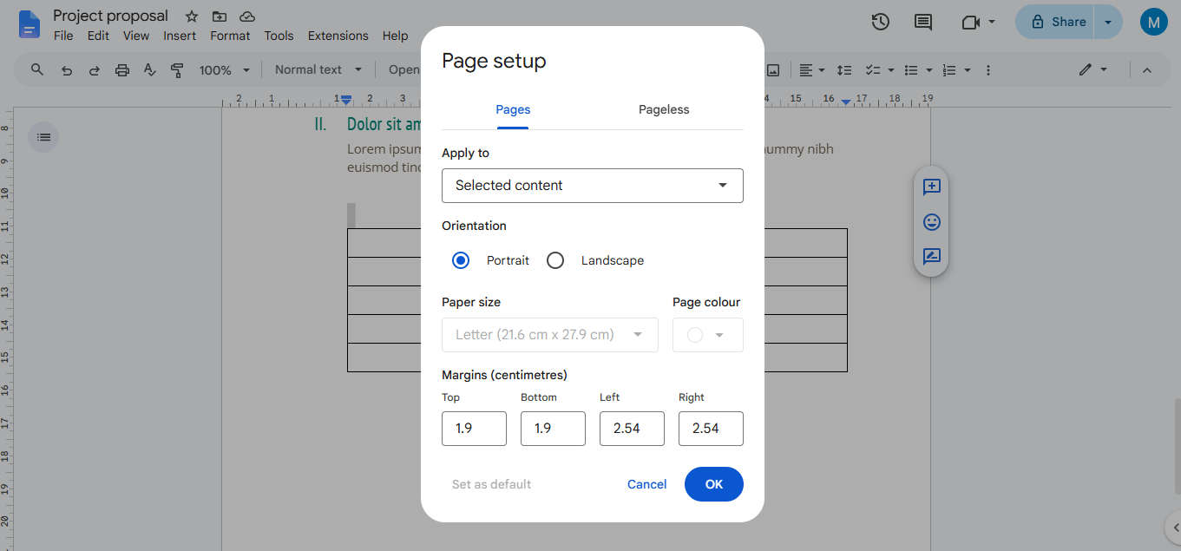Viewport: 1181px width, 551px height.
Task: Click the Share button
Action: pyautogui.click(x=1055, y=23)
